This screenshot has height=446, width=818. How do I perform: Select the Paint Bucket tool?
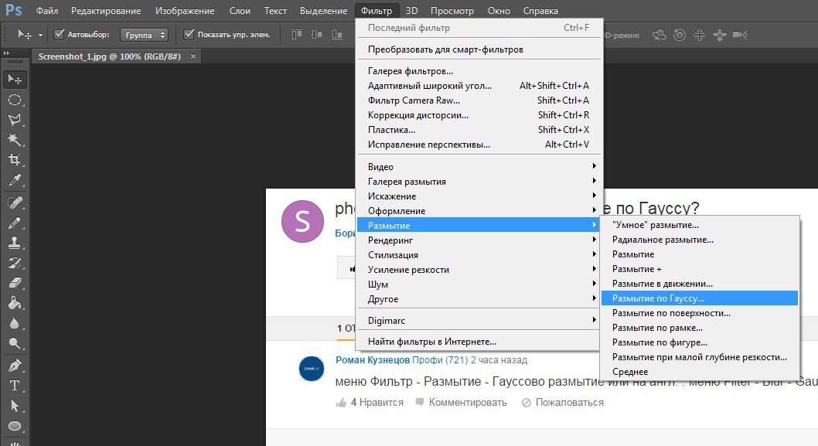pyautogui.click(x=15, y=302)
